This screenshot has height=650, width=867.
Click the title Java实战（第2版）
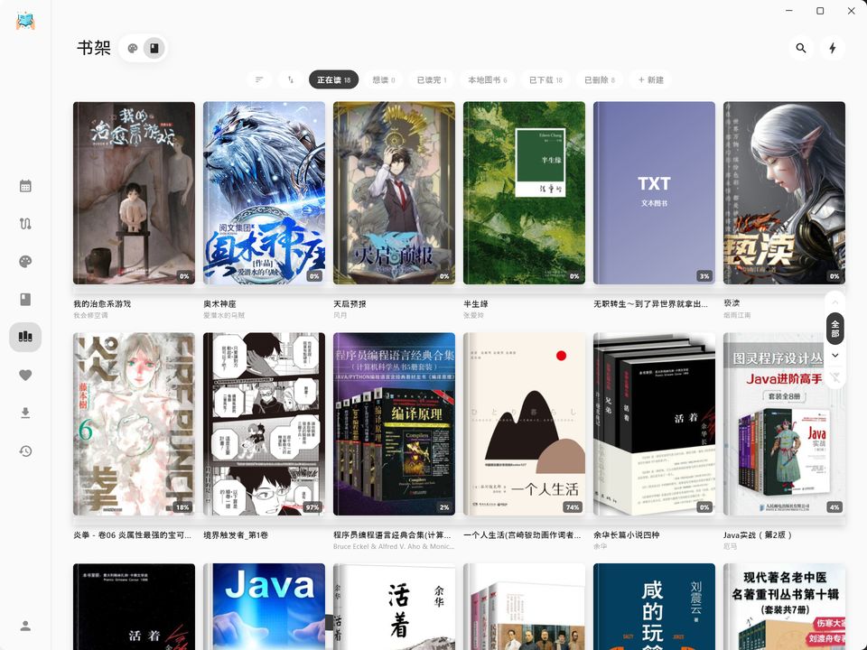758,534
